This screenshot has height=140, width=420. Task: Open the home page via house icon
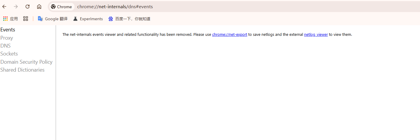[x=39, y=6]
